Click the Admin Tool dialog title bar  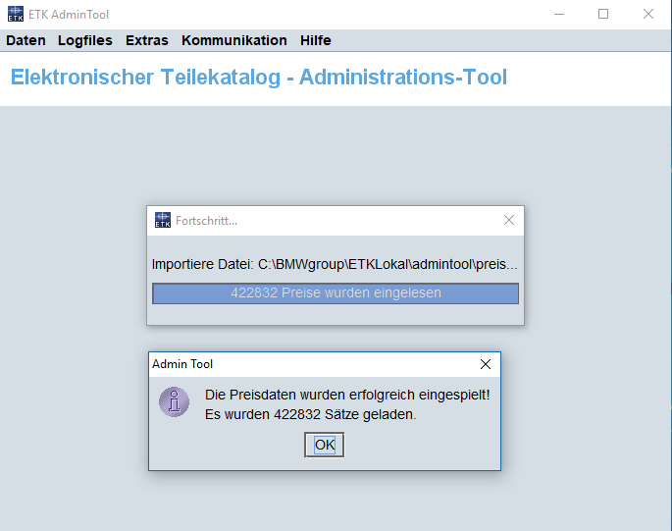(x=314, y=364)
